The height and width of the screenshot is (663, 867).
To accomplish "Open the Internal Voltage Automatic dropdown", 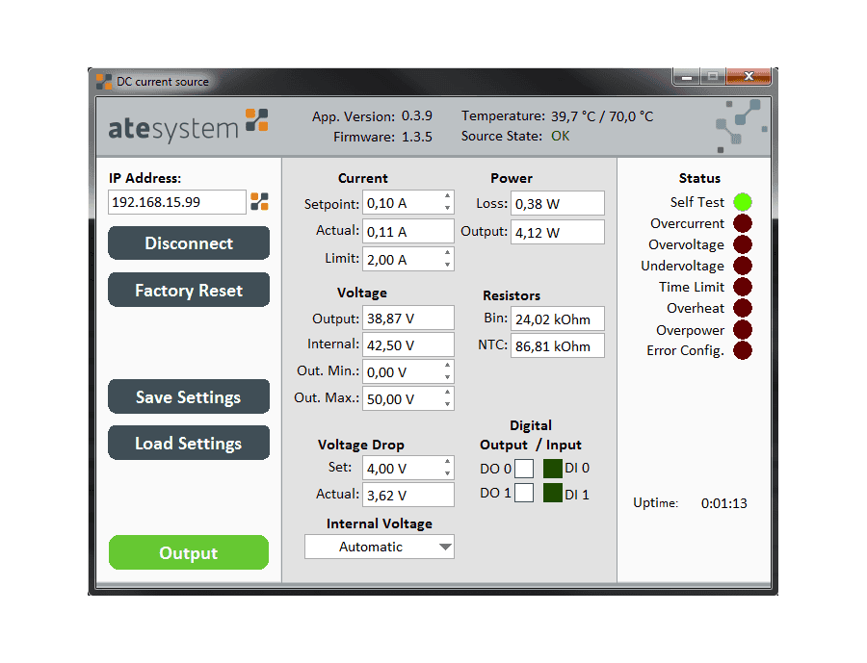I will (x=380, y=547).
